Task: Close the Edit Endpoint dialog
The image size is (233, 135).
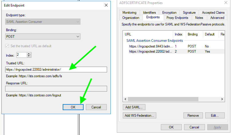Action: coord(106,5)
